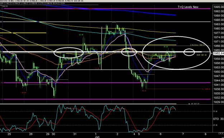Select the current price tag 1962.84
The image size is (224, 138).
click(219, 54)
